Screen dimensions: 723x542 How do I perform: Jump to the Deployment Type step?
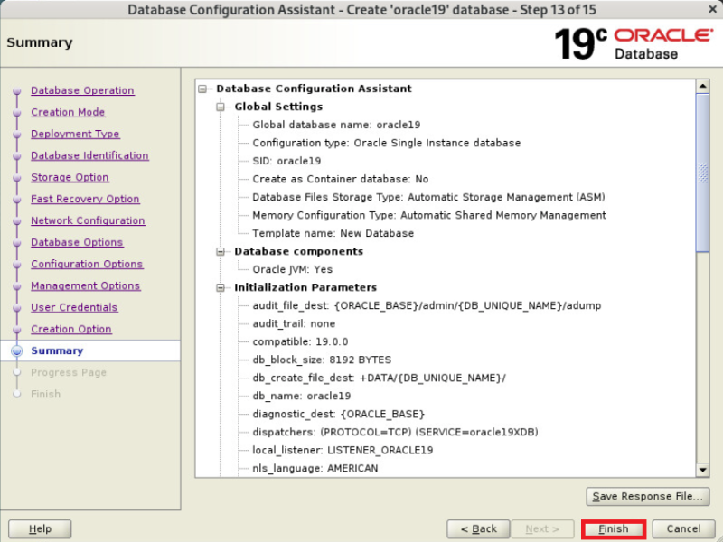pos(75,134)
